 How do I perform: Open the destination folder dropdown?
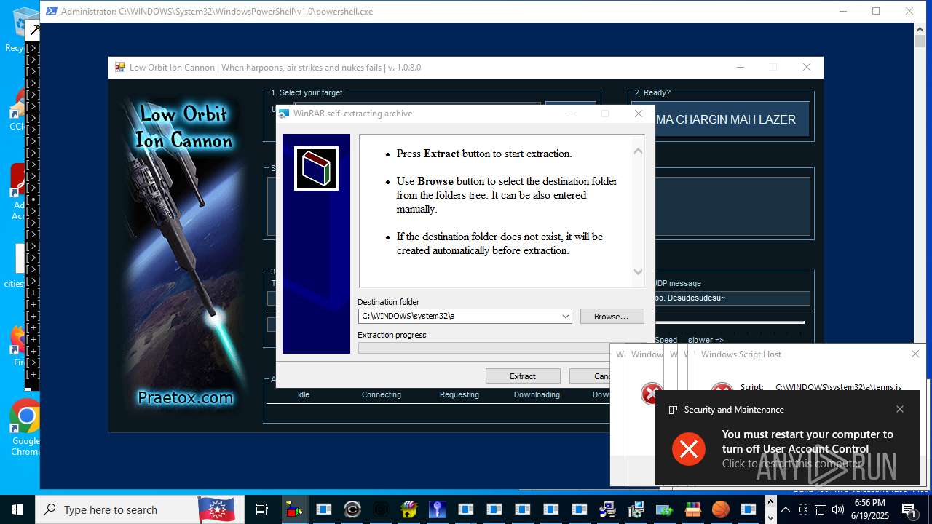coord(565,317)
